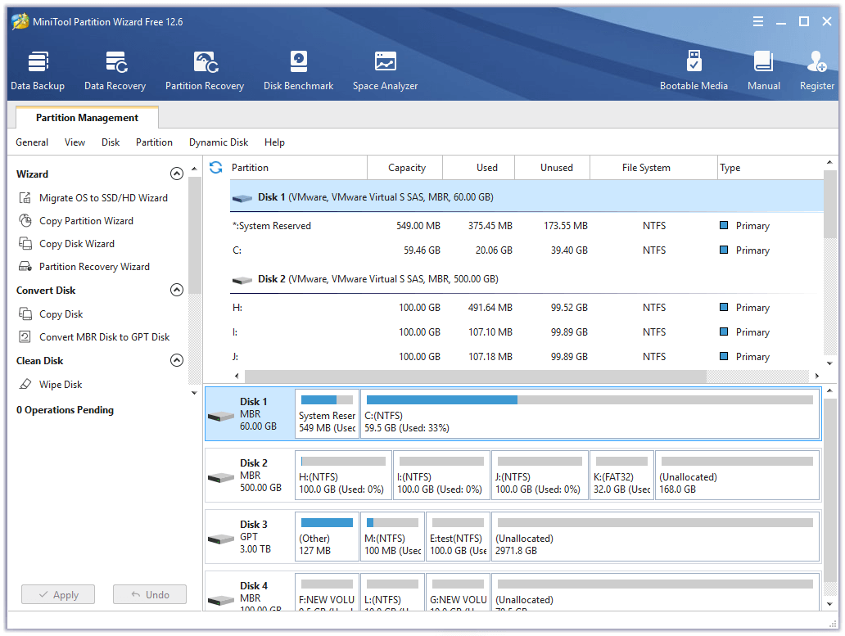Select the C:(NTFS) block in the disk map
This screenshot has width=845, height=636.
click(590, 413)
